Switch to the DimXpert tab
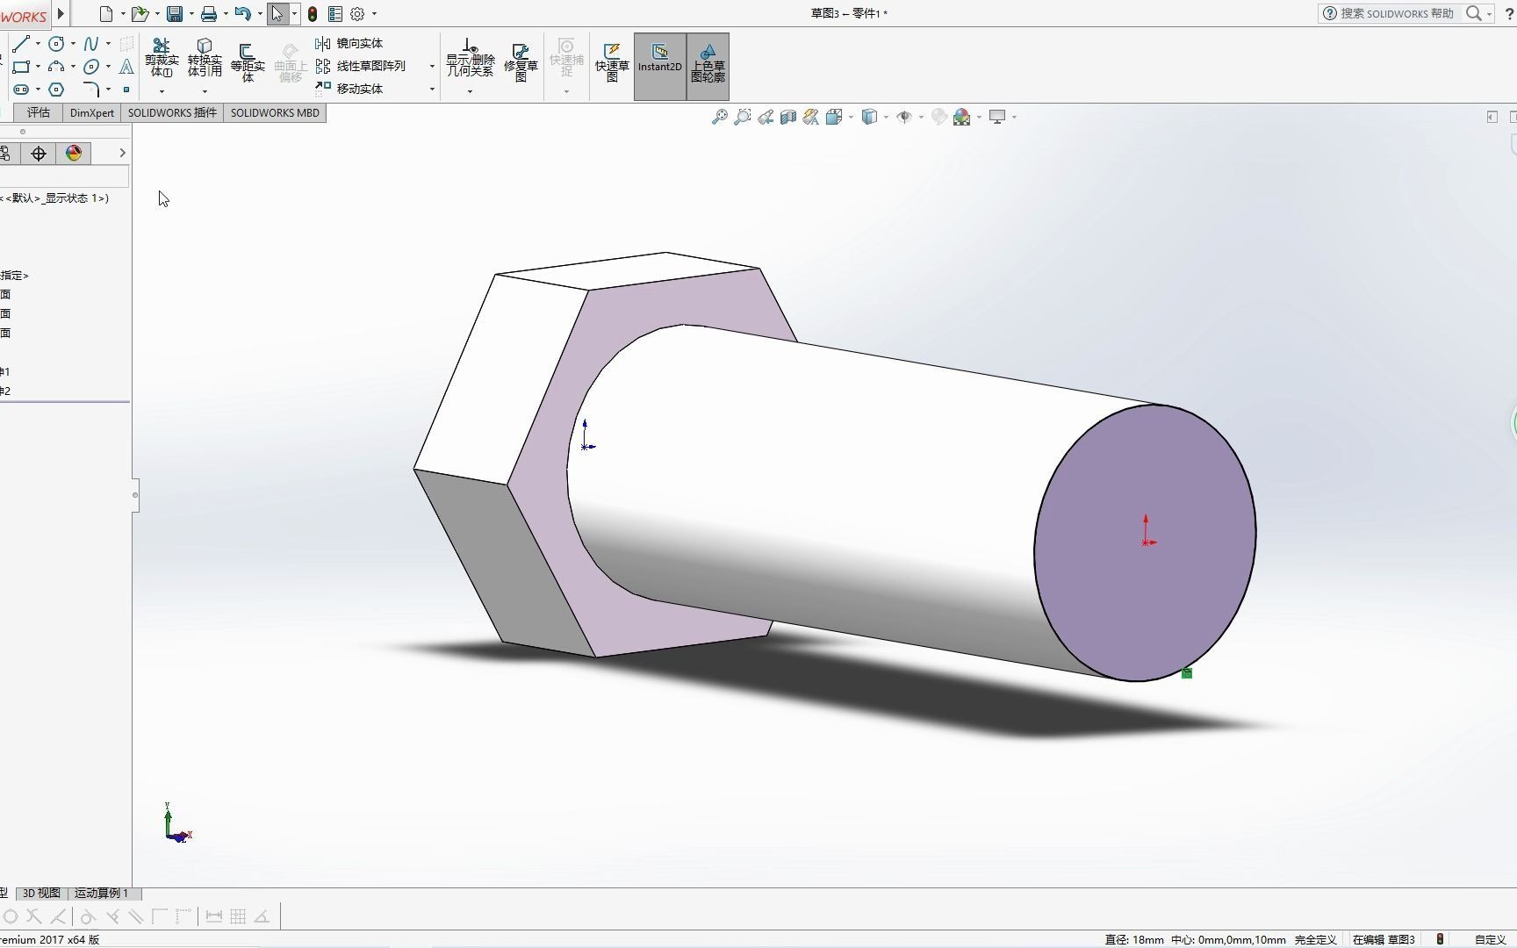Viewport: 1517px width, 948px height. (91, 112)
